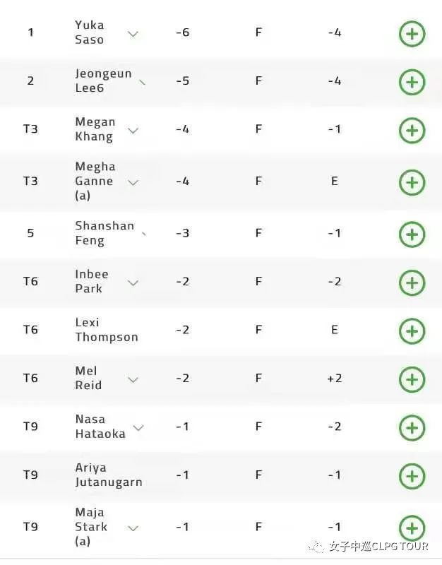The width and height of the screenshot is (442, 565).
Task: Add Nasa Hataoka using plus icon
Action: point(412,428)
